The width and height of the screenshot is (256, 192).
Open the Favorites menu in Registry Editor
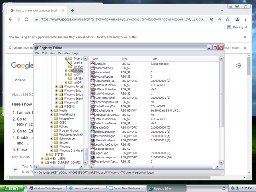[x=64, y=53]
